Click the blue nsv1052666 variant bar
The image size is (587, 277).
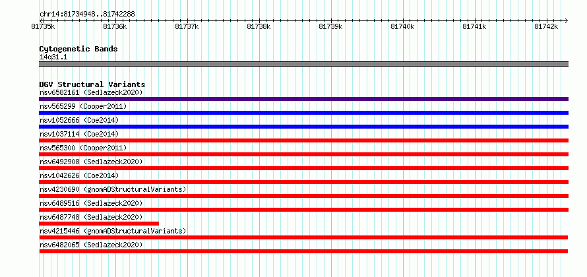coord(303,127)
